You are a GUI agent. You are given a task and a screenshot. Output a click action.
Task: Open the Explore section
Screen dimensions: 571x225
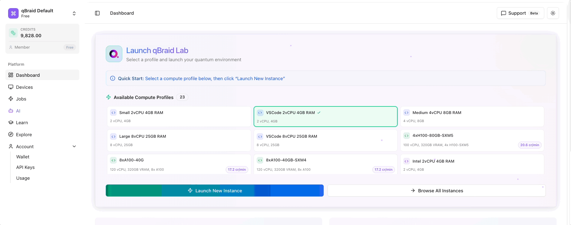42,134
